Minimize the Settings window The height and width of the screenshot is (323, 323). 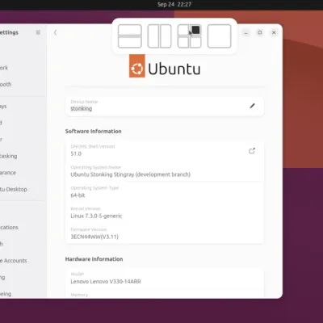pos(245,32)
